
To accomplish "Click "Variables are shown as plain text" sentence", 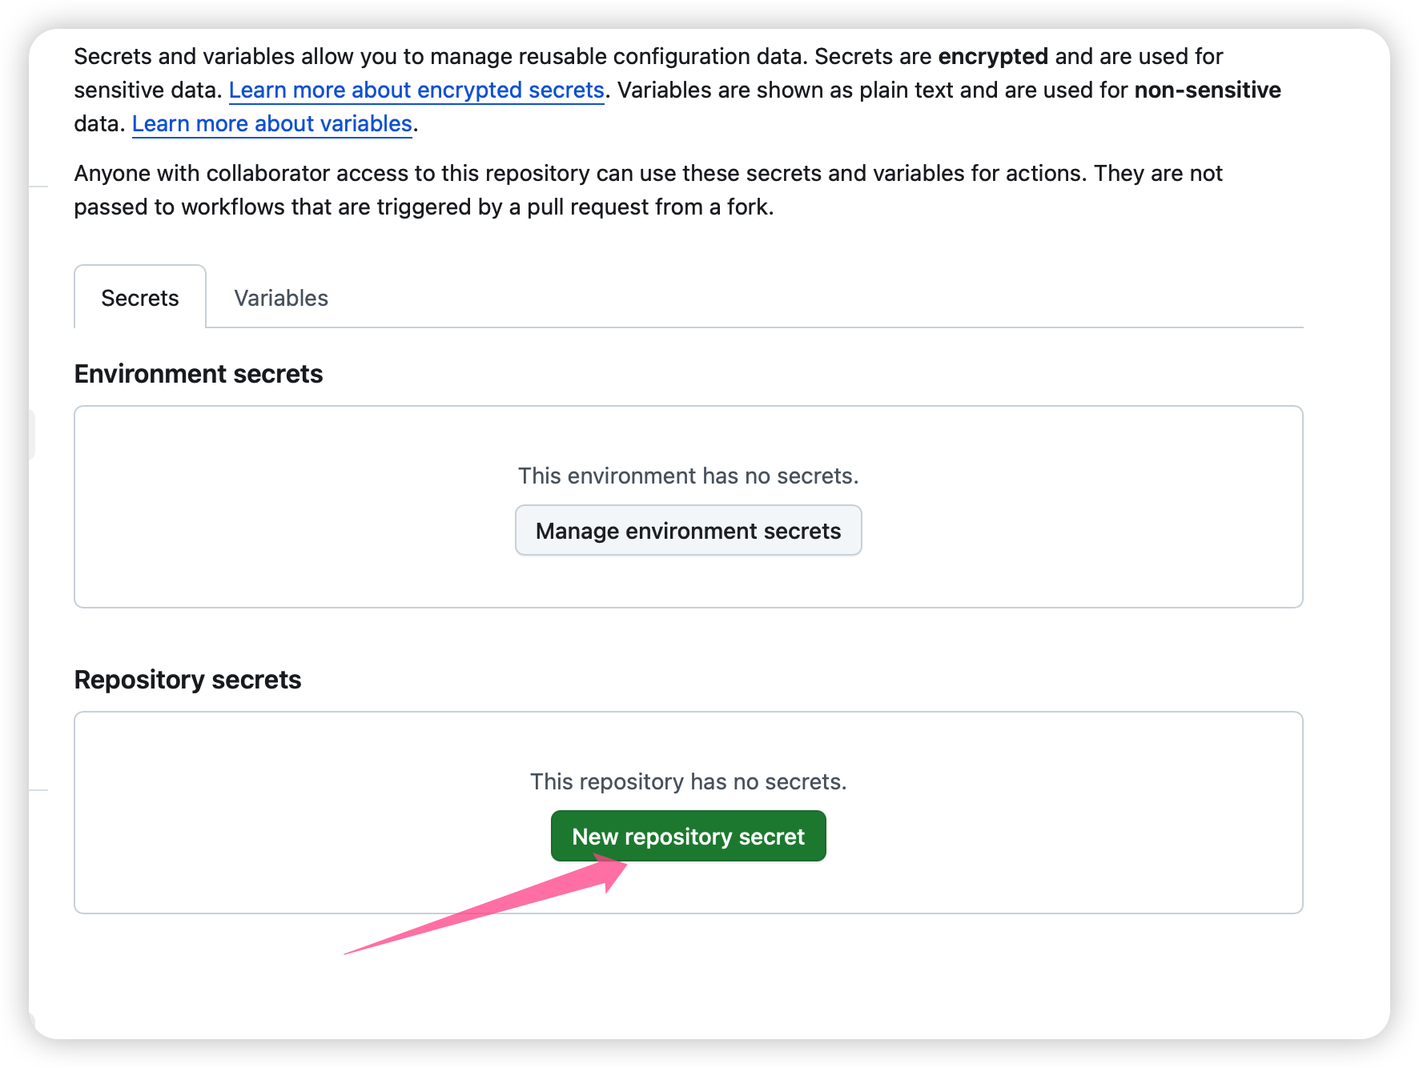I will pyautogui.click(x=801, y=90).
